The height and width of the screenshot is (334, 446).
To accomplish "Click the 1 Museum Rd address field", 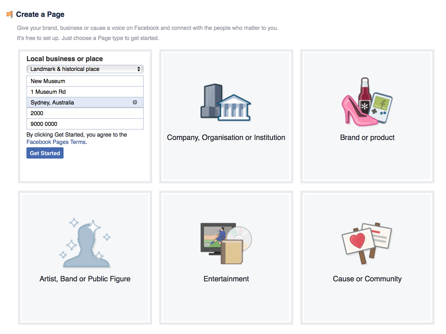I will click(x=85, y=92).
